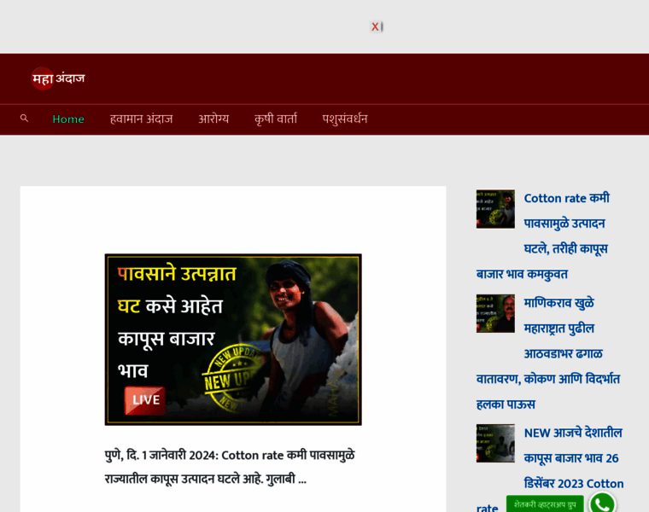Open the NEW आजचे देशातील कापूस बाजार link
Image resolution: width=649 pixels, height=512 pixels.
[550, 470]
